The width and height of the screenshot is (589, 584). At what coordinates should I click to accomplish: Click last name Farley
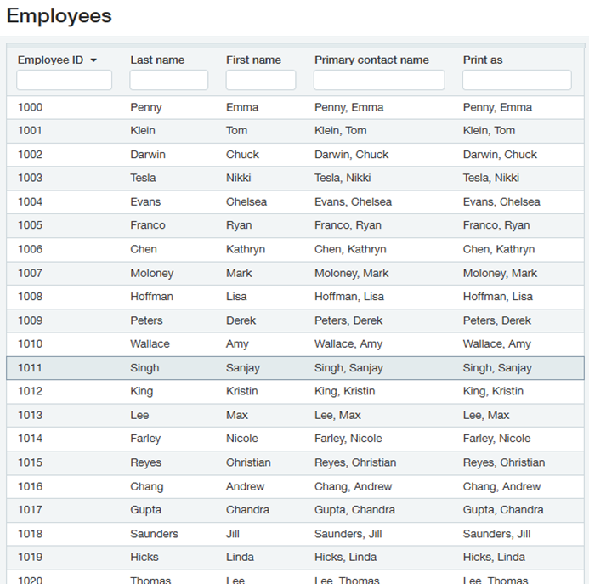(145, 439)
